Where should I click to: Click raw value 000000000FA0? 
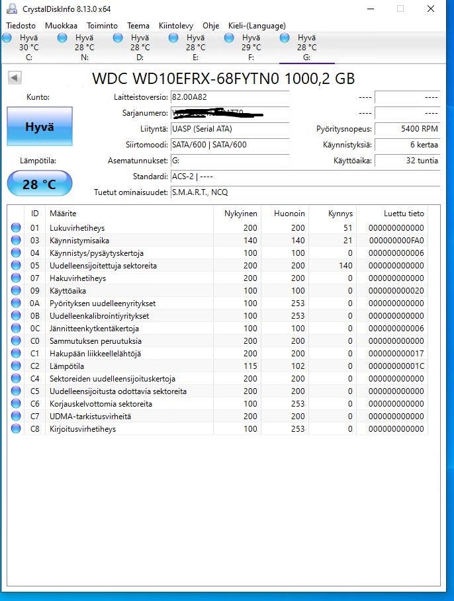(x=396, y=240)
